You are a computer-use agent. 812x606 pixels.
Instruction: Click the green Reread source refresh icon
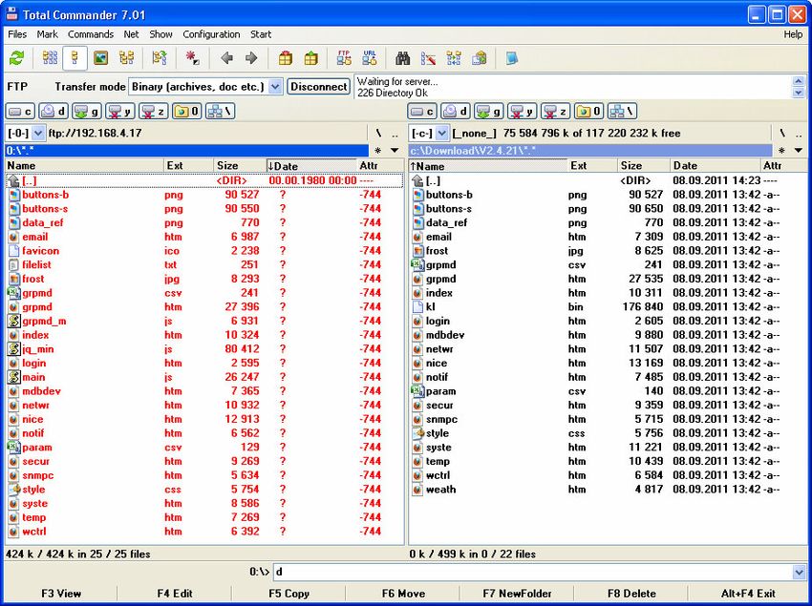coord(16,58)
